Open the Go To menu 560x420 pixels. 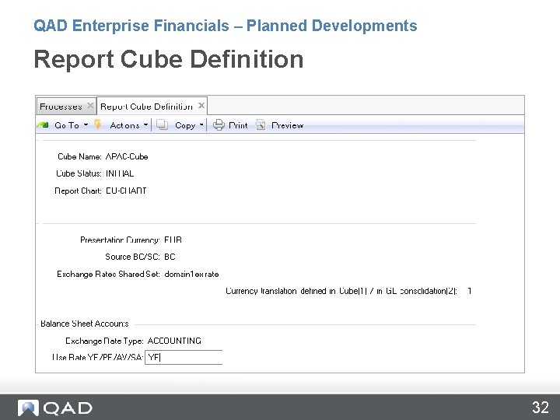67,125
